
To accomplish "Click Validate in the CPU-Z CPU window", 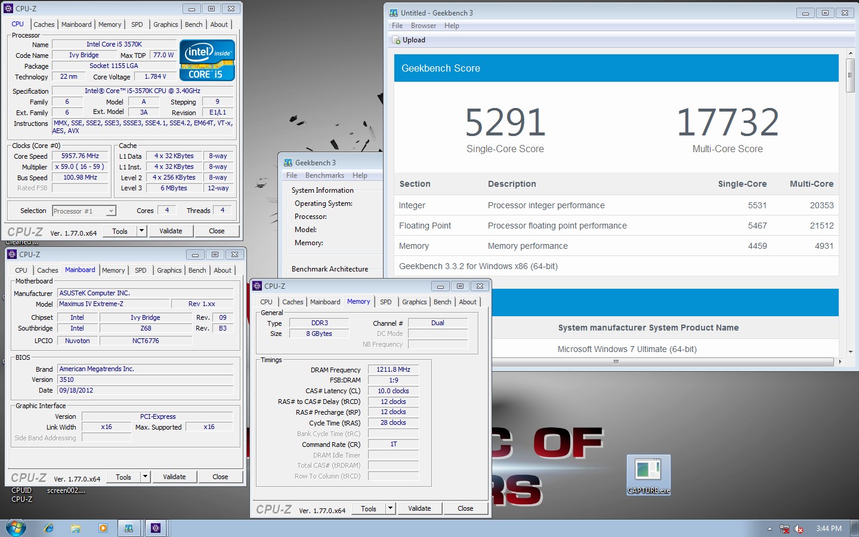I will click(171, 231).
